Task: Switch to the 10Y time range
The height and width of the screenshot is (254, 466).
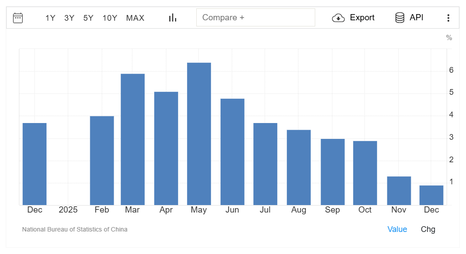Action: [110, 18]
